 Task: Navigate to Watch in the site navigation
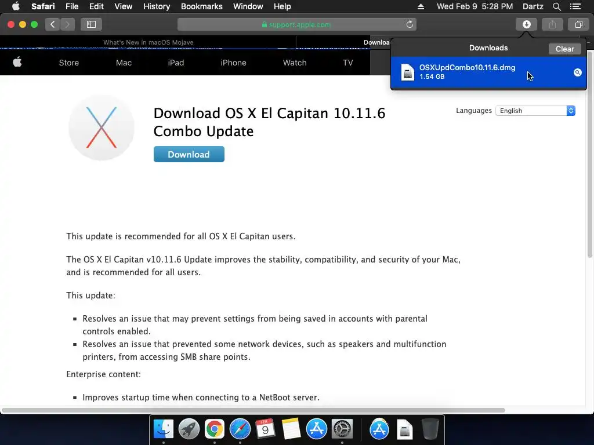(x=295, y=63)
